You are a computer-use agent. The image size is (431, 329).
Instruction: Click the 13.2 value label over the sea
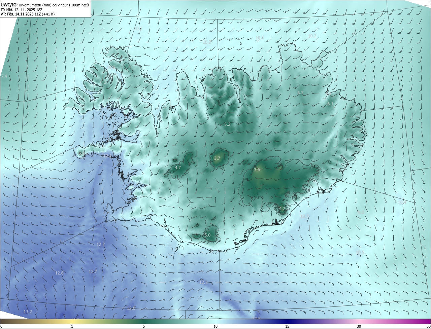[x=28, y=312]
